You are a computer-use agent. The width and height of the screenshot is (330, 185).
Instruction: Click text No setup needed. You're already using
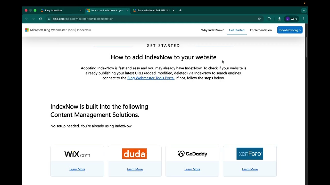point(91,126)
